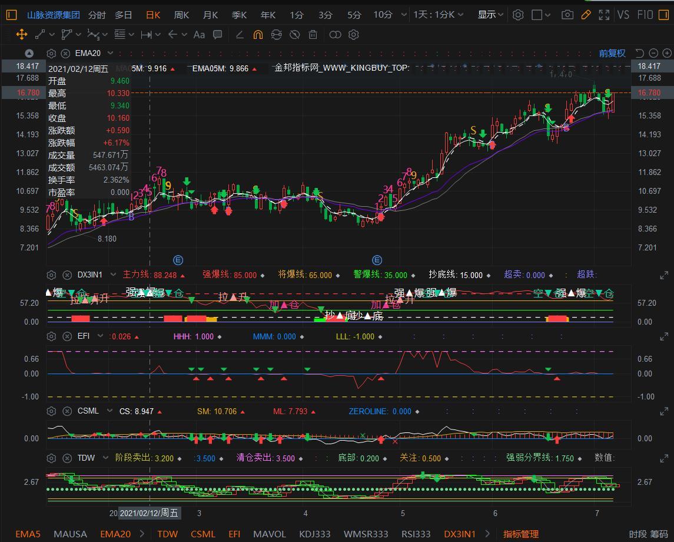
Task: Maximize the EFI panel
Action: pyautogui.click(x=664, y=336)
